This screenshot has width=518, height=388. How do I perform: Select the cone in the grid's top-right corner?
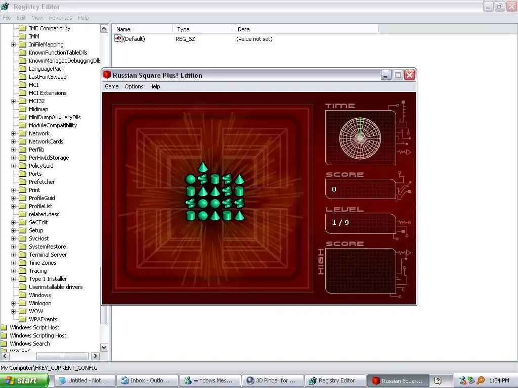[239, 179]
